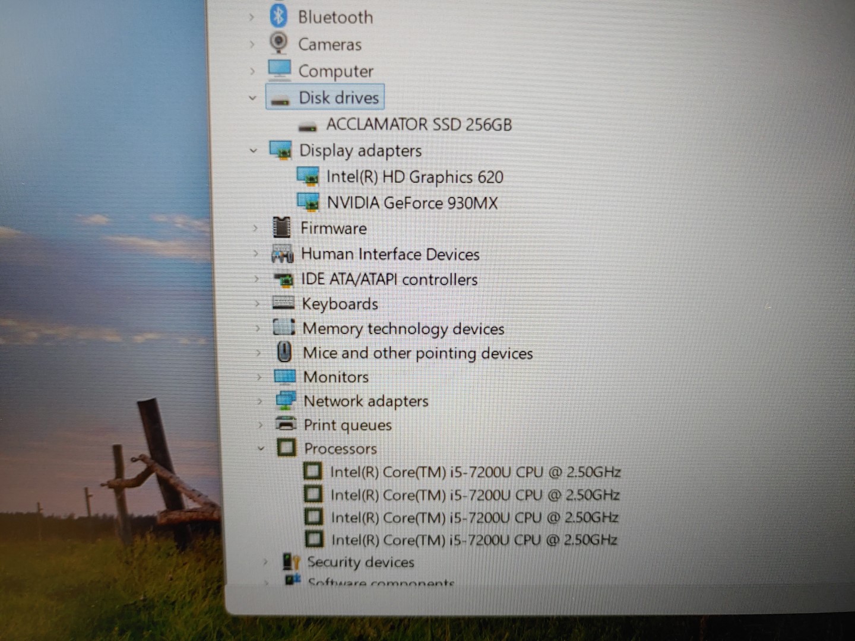Click the Computer monitor icon
The height and width of the screenshot is (641, 855).
point(279,70)
